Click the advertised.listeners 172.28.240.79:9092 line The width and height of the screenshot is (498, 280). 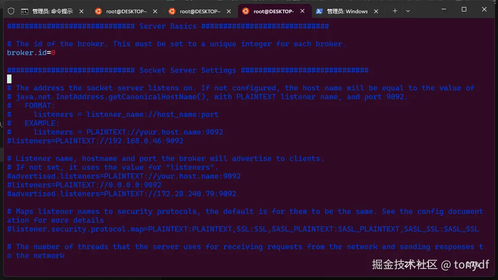(121, 194)
